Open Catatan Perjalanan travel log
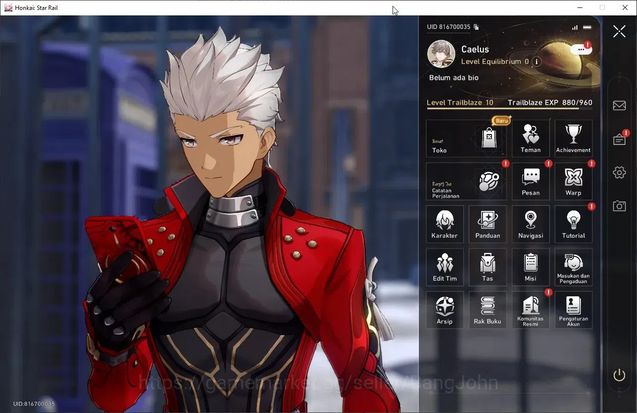The image size is (637, 413). click(466, 181)
